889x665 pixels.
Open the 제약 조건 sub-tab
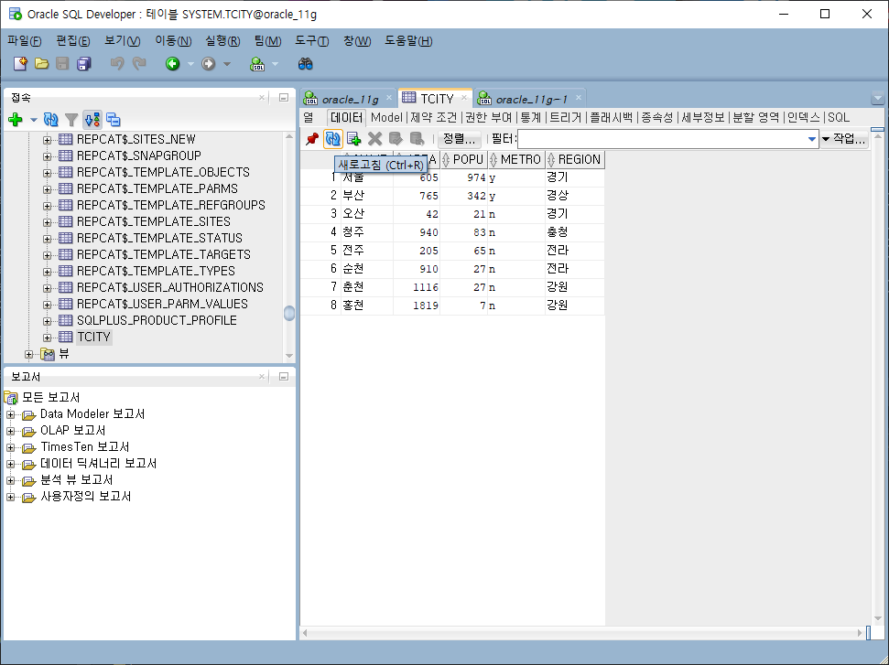pyautogui.click(x=433, y=117)
